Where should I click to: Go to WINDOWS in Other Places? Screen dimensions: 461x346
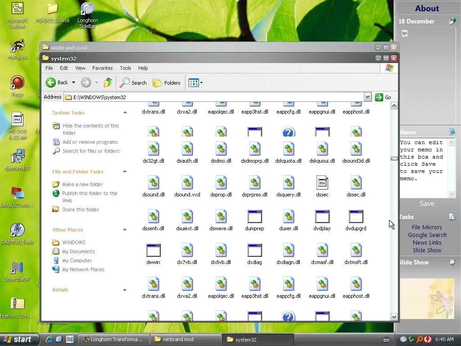click(73, 242)
